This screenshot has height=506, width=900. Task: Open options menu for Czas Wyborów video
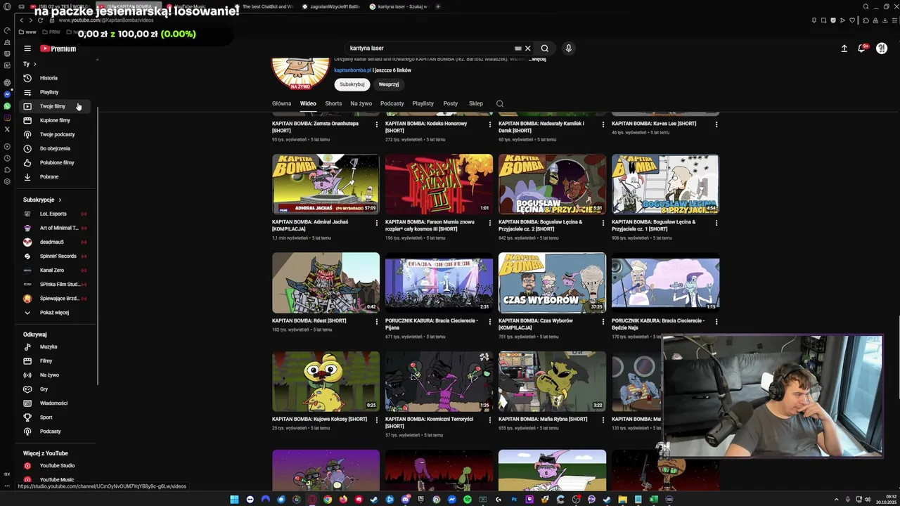[x=603, y=322]
